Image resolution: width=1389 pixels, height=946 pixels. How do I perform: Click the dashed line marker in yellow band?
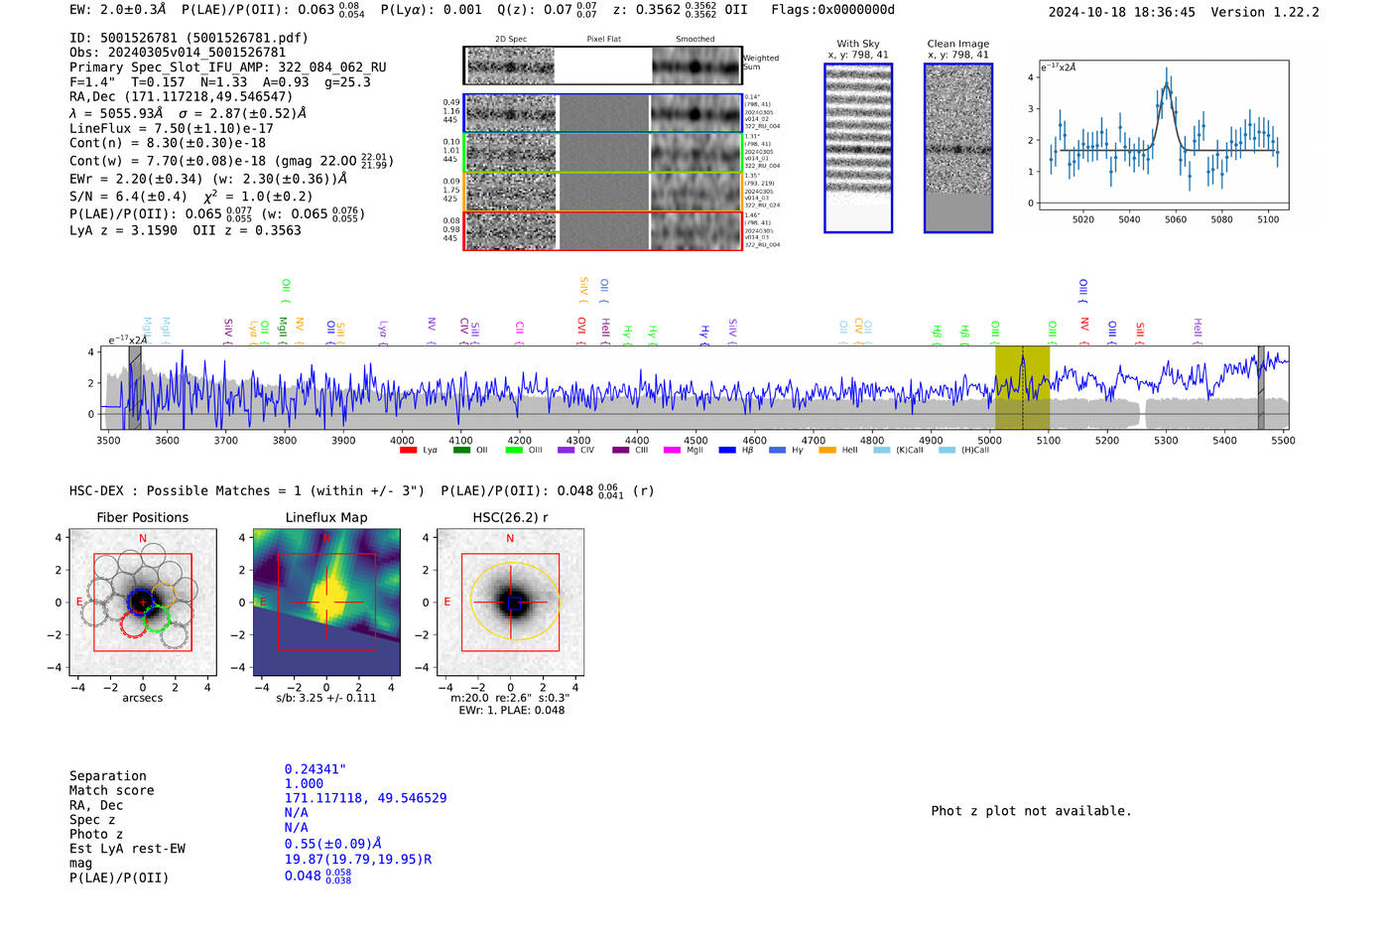tap(1023, 388)
